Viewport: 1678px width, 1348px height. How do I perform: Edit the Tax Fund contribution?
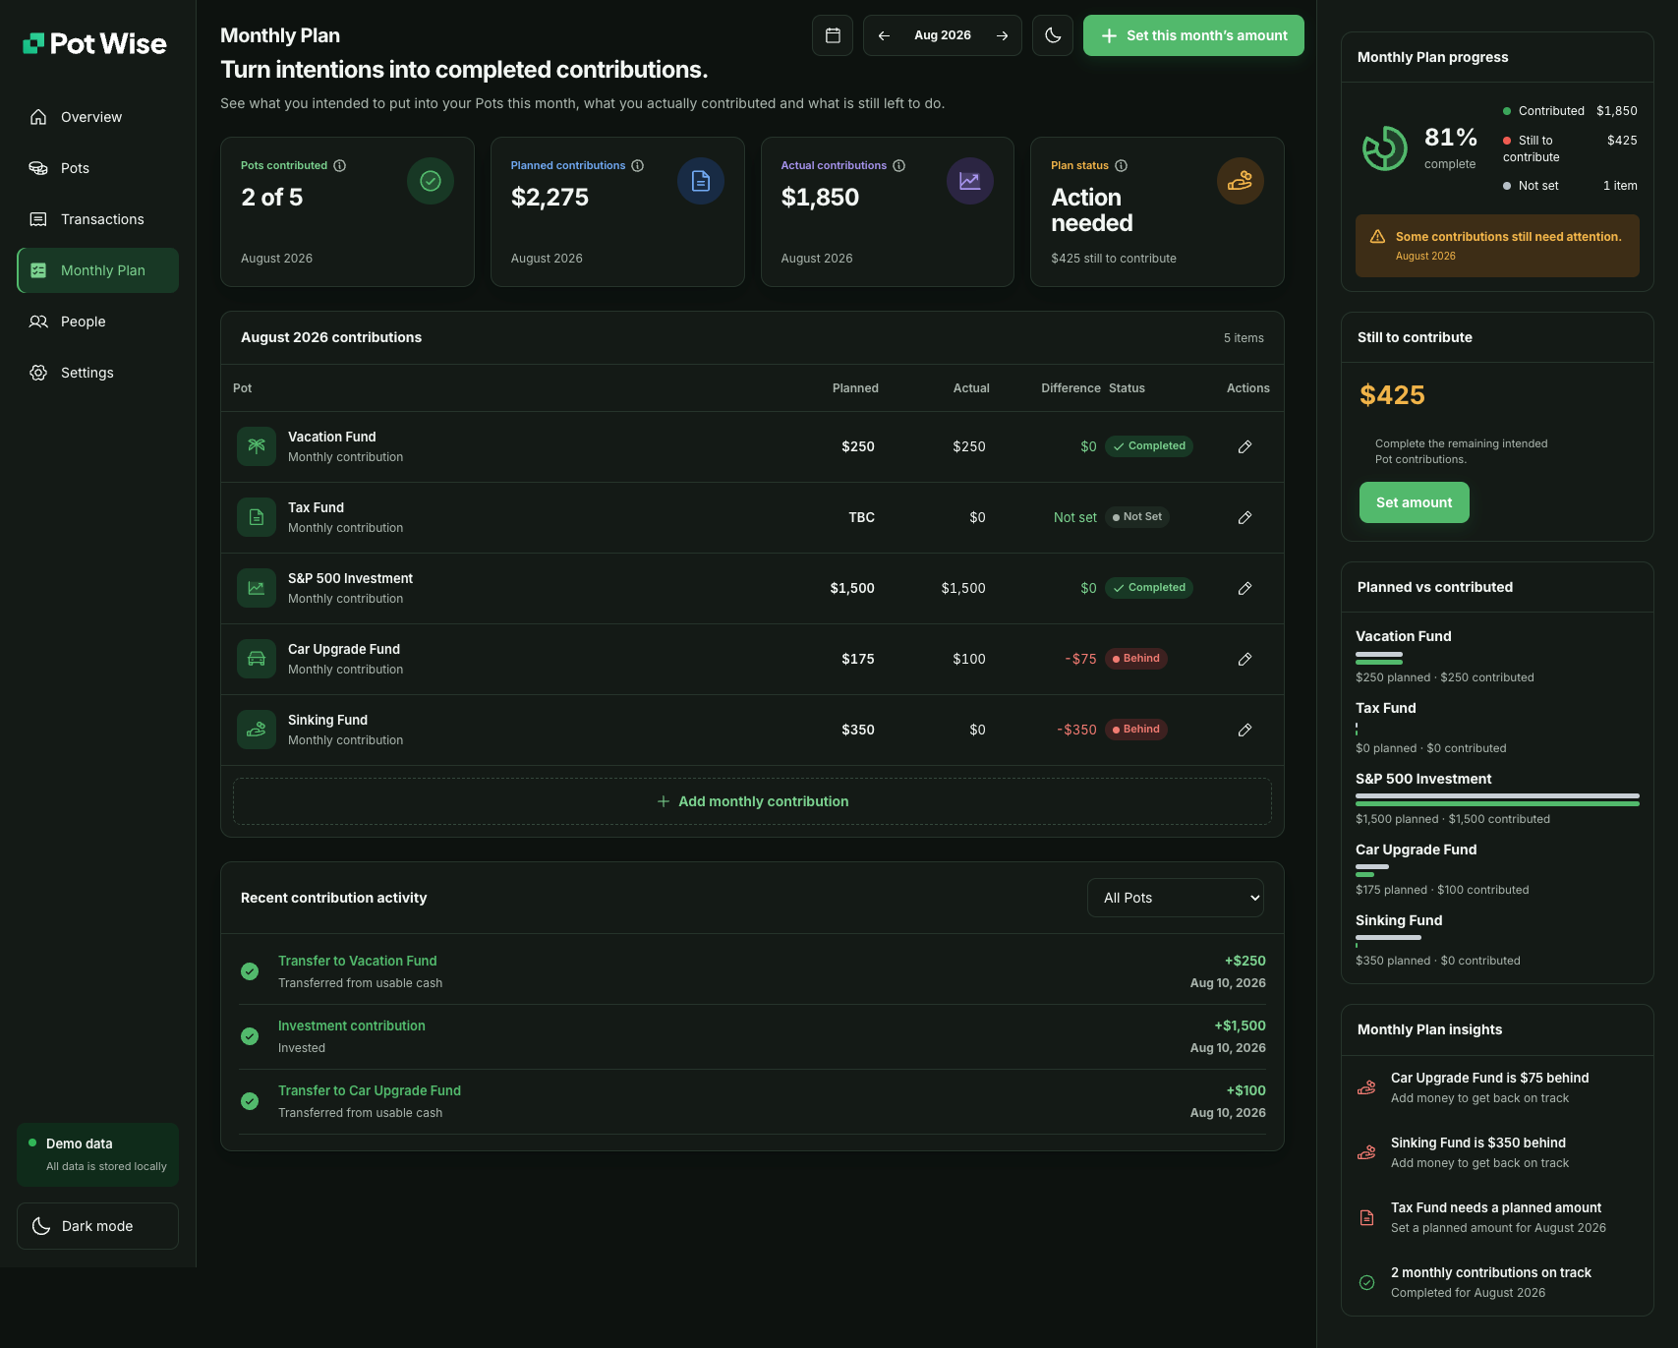click(x=1244, y=517)
